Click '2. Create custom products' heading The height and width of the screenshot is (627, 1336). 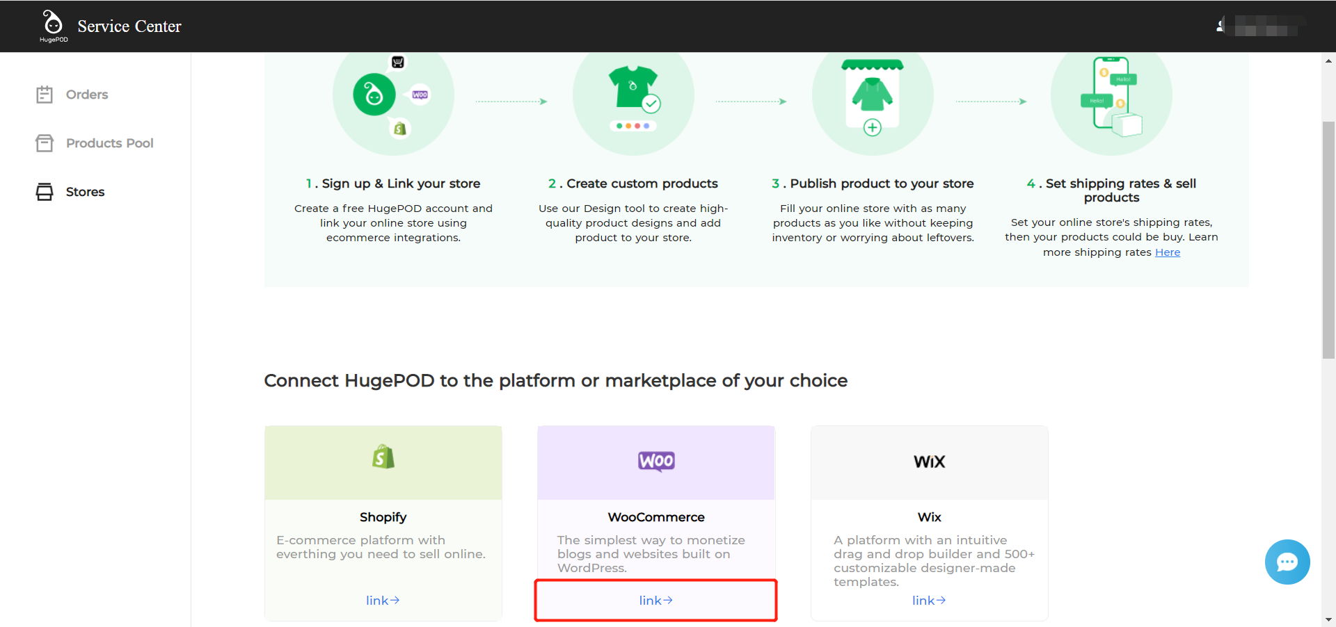point(633,184)
